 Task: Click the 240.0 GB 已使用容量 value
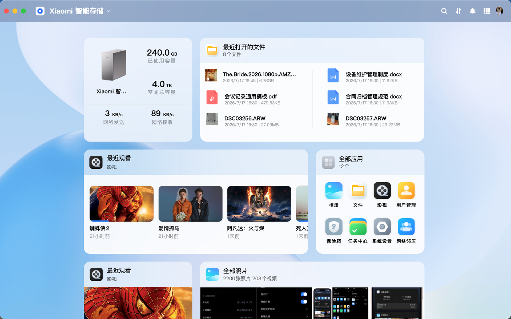[162, 53]
